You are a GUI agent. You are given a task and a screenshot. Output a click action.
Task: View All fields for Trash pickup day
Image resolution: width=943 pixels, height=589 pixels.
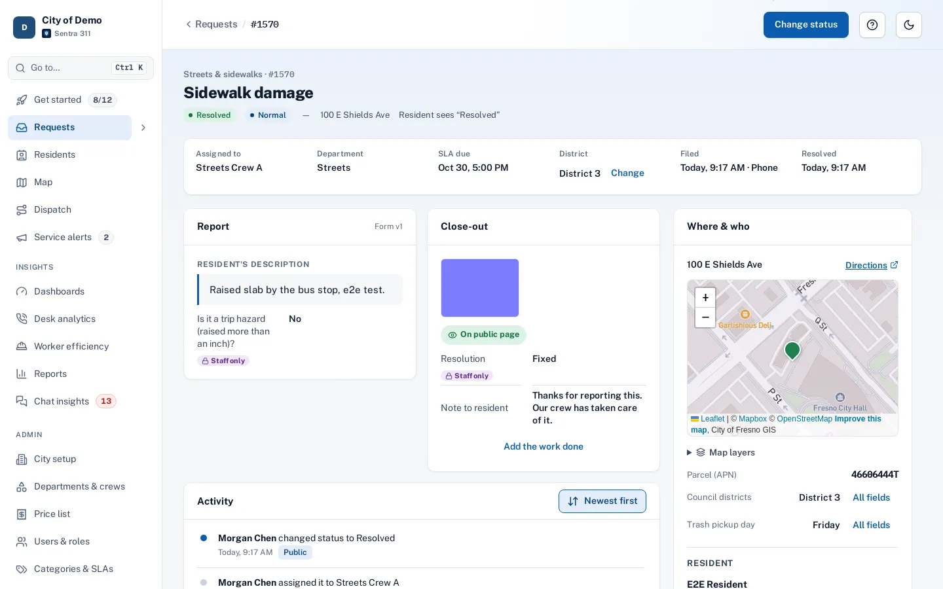(x=871, y=526)
